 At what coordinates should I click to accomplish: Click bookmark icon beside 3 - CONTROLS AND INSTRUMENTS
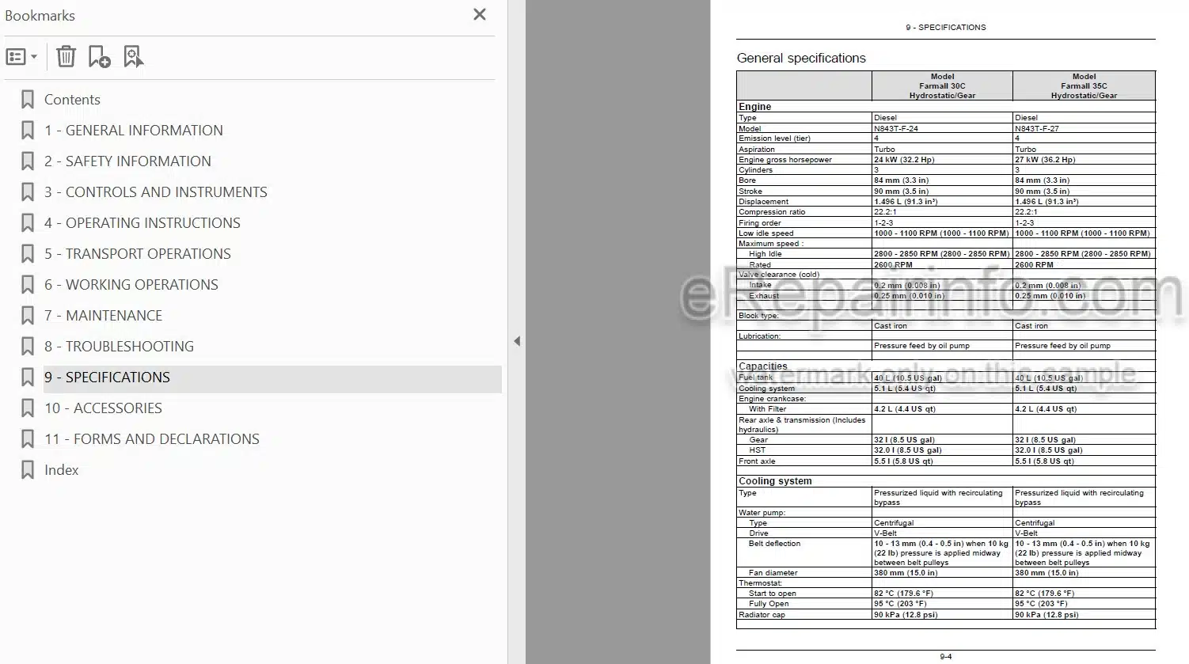click(x=28, y=192)
